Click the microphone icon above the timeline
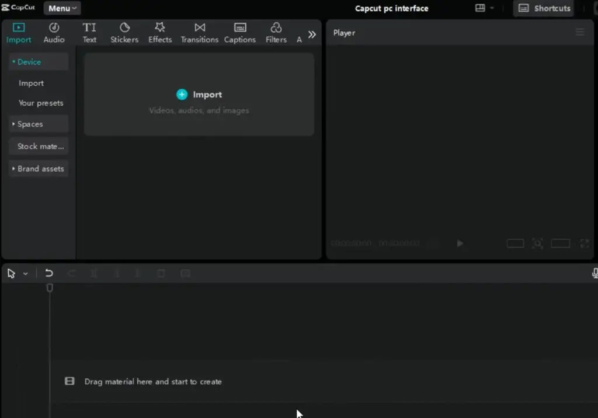 [594, 273]
